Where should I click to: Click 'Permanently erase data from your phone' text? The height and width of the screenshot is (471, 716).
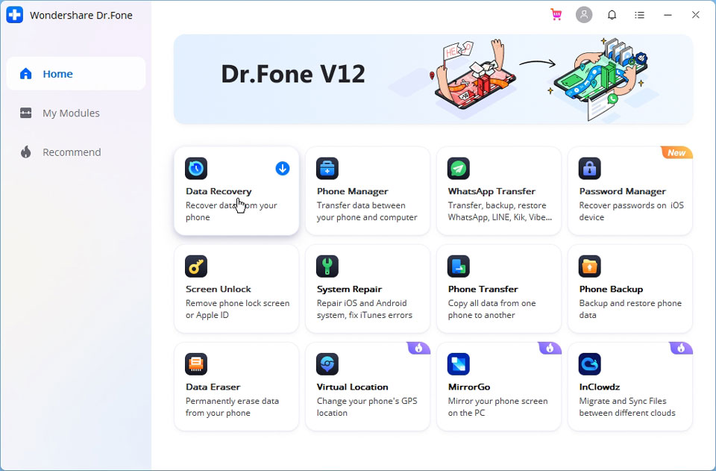tap(232, 407)
